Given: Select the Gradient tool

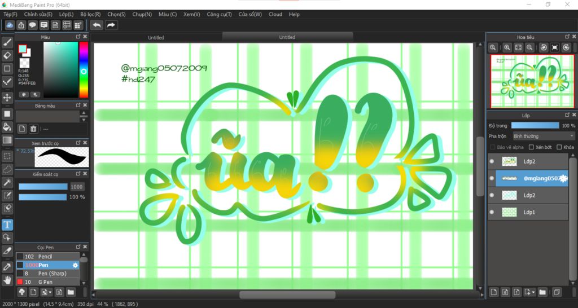Looking at the screenshot, I should tap(7, 140).
